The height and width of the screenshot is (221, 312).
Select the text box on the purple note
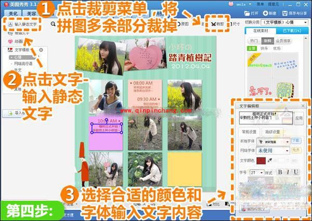[x=107, y=128]
